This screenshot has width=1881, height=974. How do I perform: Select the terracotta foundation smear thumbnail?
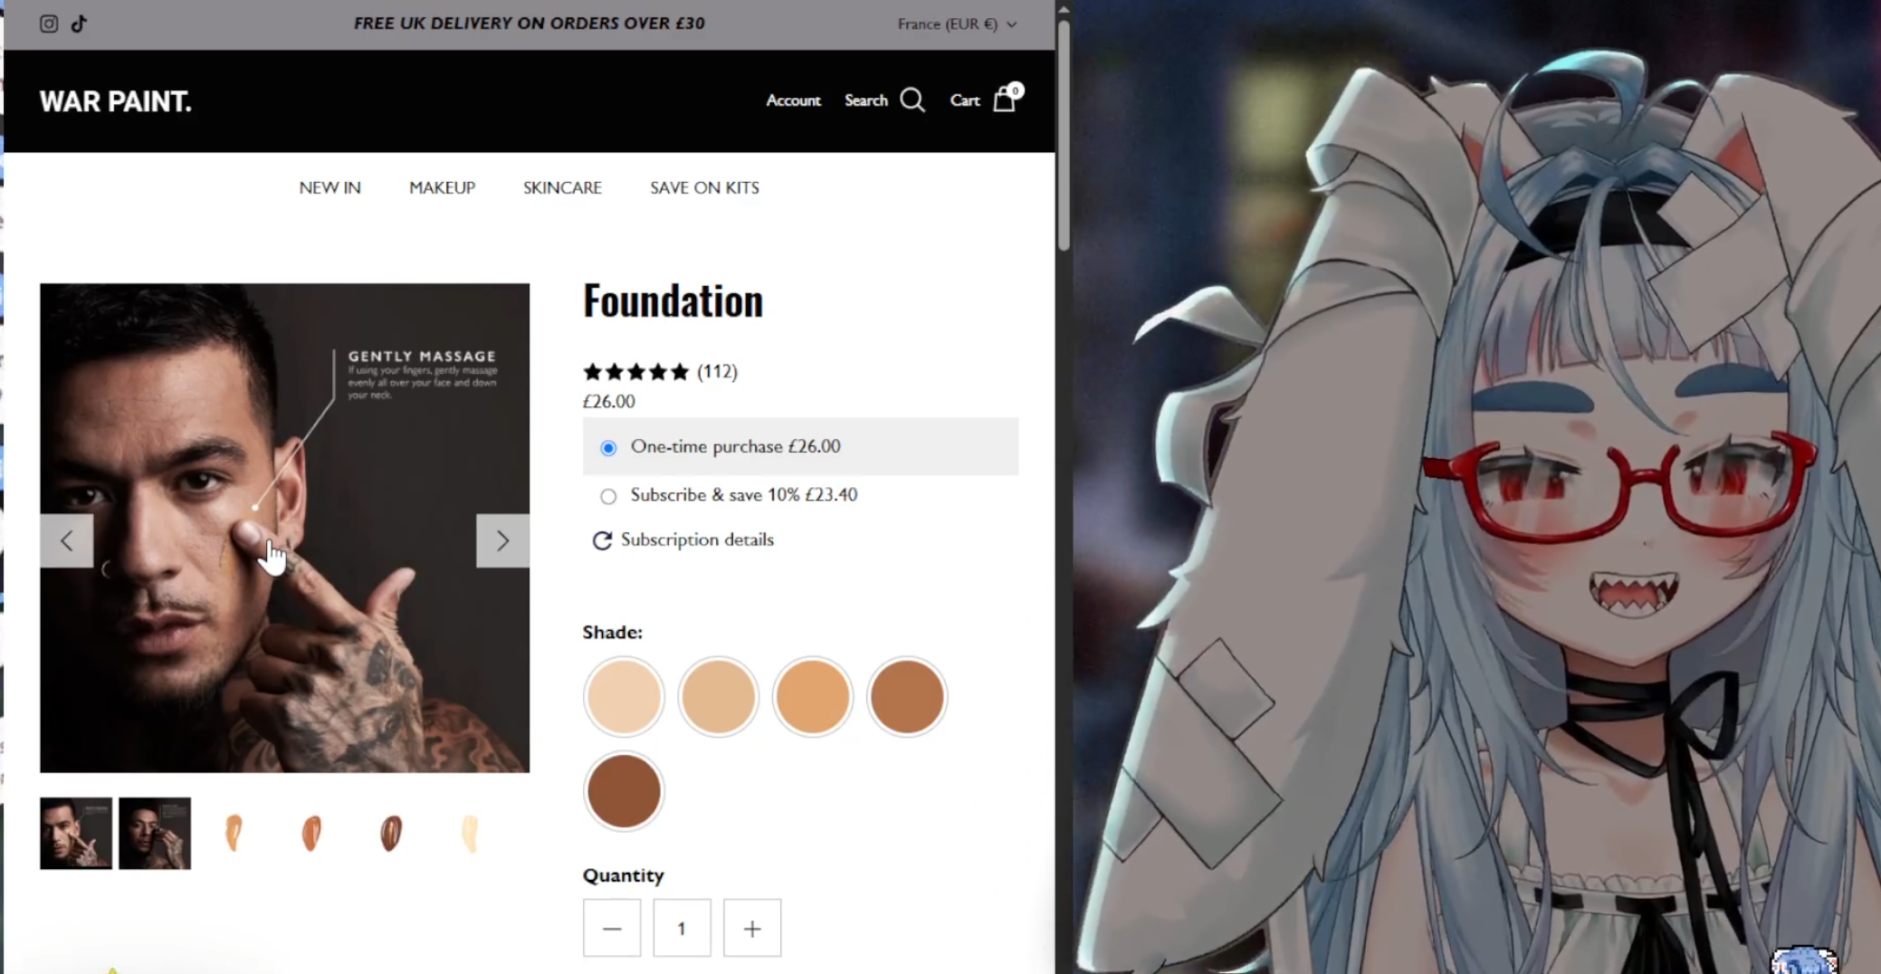coord(311,833)
